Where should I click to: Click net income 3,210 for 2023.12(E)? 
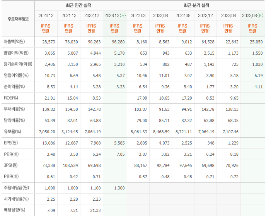pos(119,64)
